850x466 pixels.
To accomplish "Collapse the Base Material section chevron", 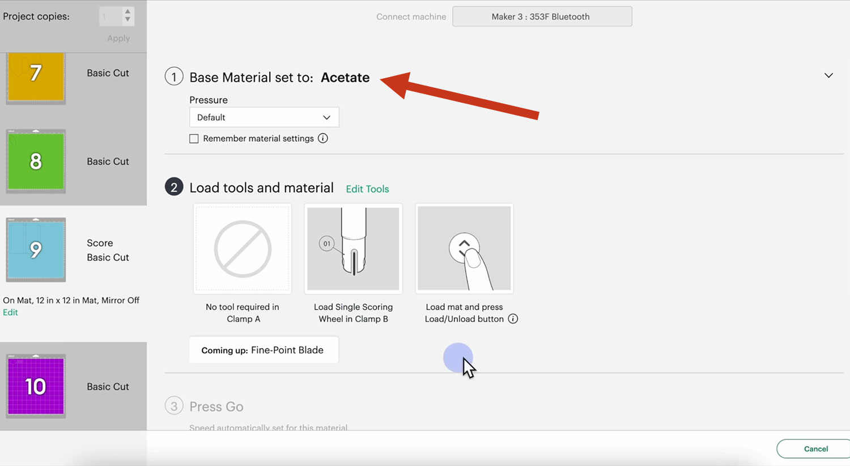I will click(828, 75).
